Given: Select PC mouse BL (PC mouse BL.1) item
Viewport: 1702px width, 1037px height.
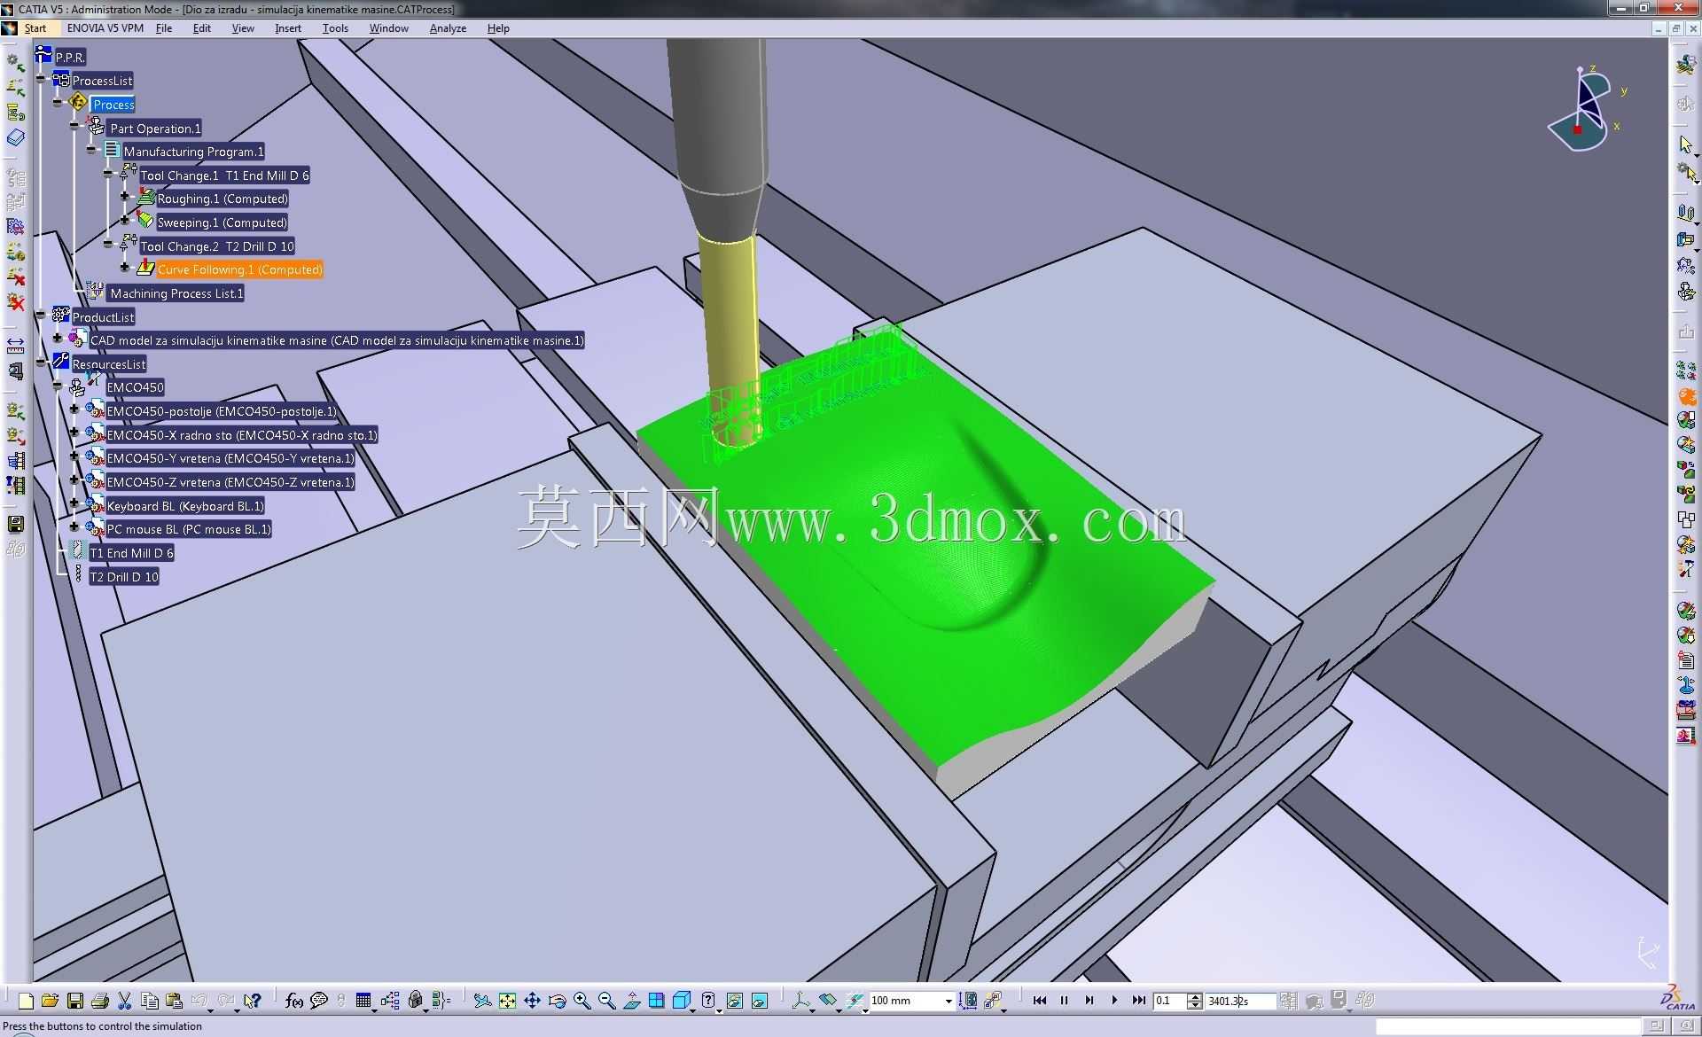Looking at the screenshot, I should click(188, 528).
